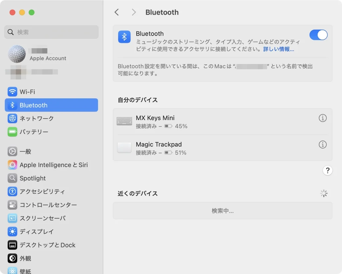Click the search magnifier icon
Image resolution: width=342 pixels, height=274 pixels.
tap(10, 32)
